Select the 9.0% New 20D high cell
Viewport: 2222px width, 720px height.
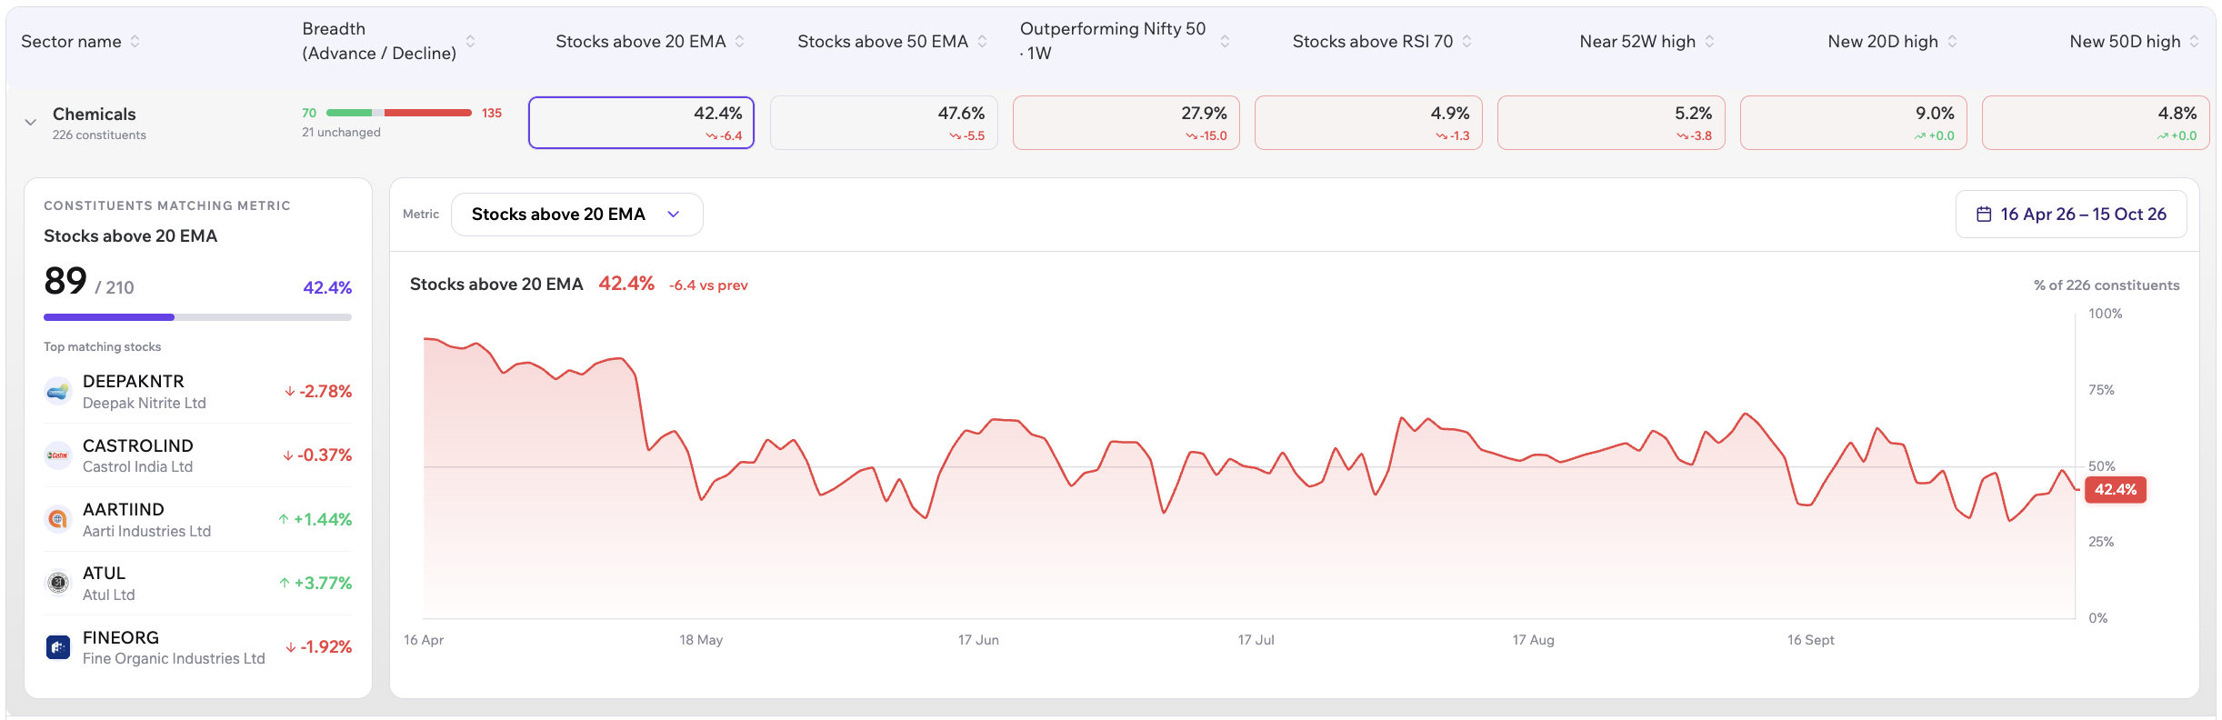pos(1854,123)
